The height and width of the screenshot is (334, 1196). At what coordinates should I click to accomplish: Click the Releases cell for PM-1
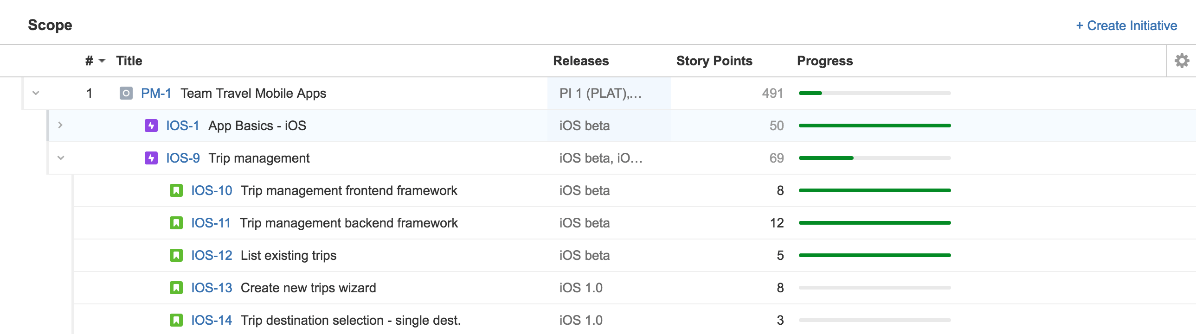click(600, 93)
